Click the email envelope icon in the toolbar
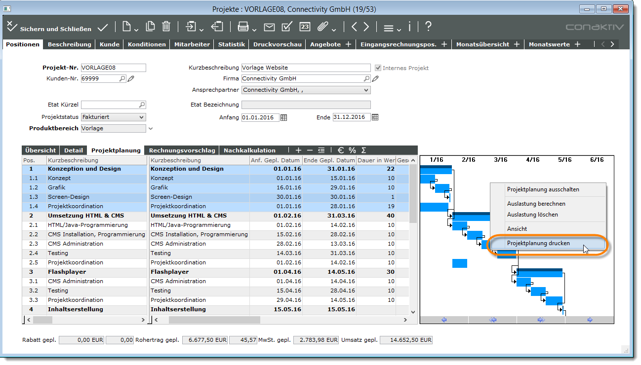This screenshot has width=641, height=365. 269,27
